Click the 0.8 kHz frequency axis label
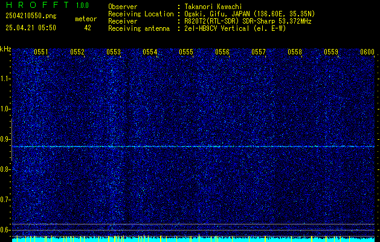The width and height of the screenshot is (380, 242). click(x=5, y=169)
